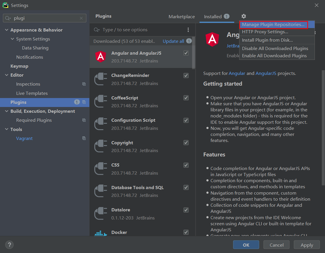Image resolution: width=325 pixels, height=253 pixels.
Task: Uncheck the CSS plugin checkbox
Action: pos(186,165)
